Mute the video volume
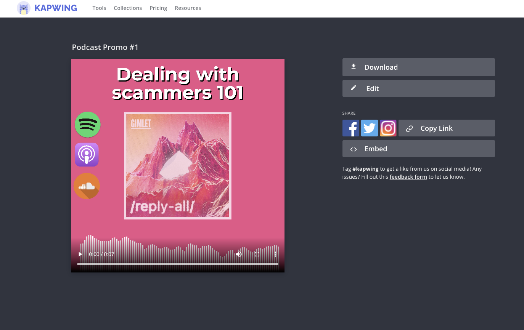This screenshot has height=330, width=524. (239, 254)
